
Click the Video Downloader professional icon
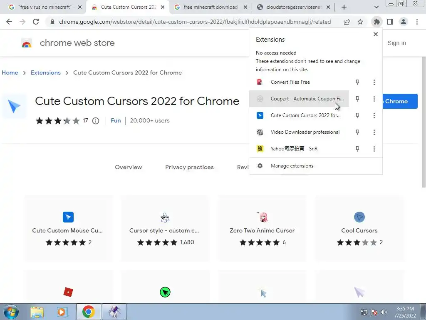point(260,132)
